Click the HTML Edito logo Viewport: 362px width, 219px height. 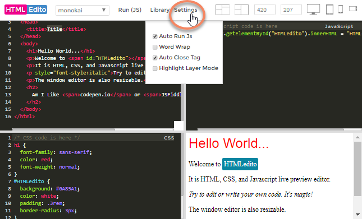[x=26, y=10]
